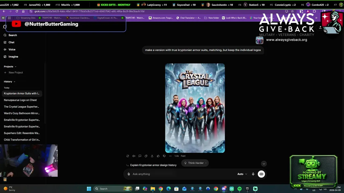The width and height of the screenshot is (344, 193).
Task: Open the comment bubble icon under image
Action: click(140, 156)
